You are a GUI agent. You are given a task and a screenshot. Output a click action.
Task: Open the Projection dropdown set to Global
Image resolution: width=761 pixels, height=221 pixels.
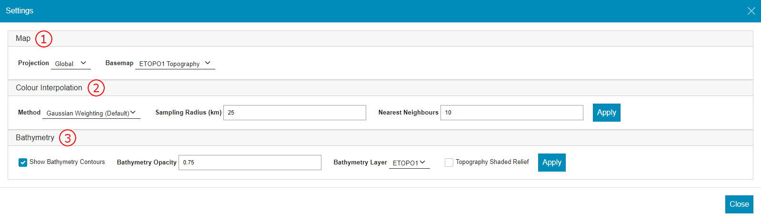[x=71, y=63]
